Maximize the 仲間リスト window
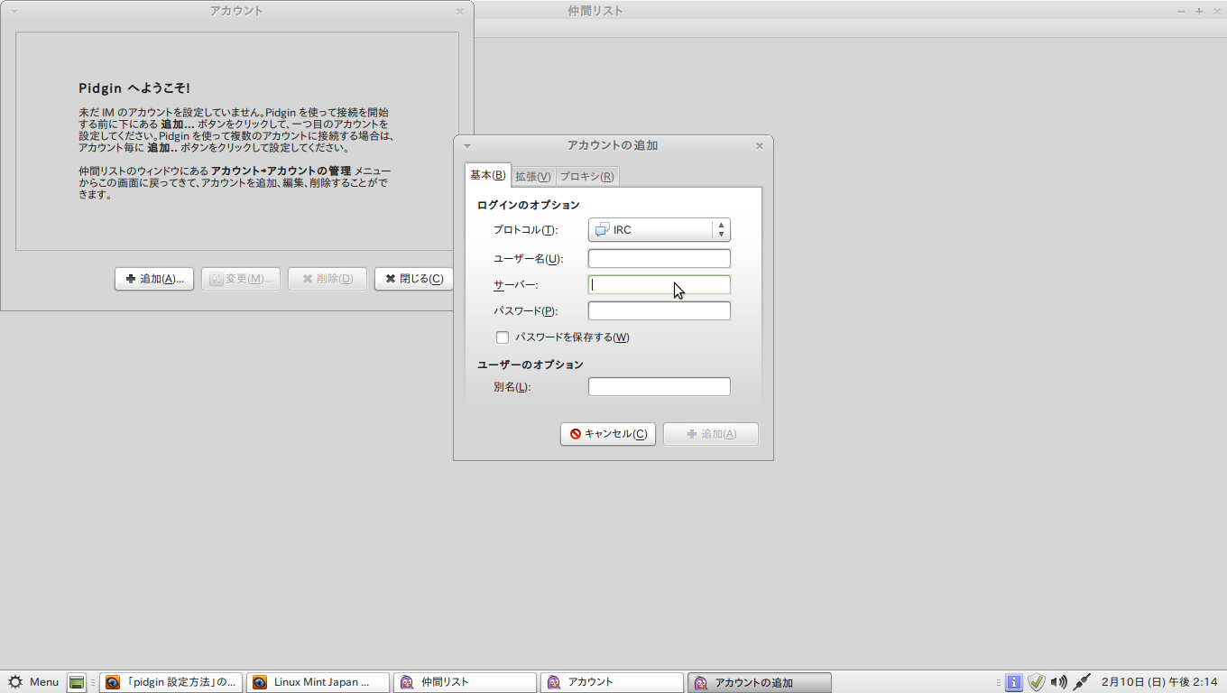1227x693 pixels. (x=1199, y=11)
